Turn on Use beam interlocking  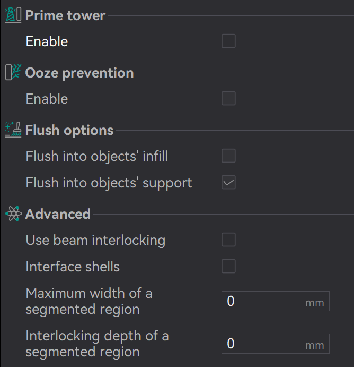coord(228,240)
